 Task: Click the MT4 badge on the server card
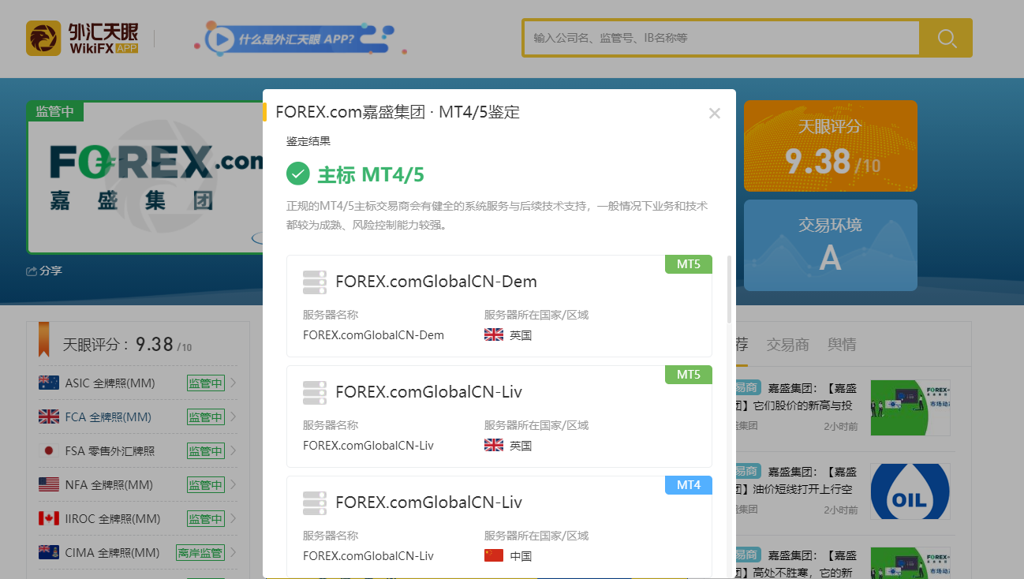(688, 485)
